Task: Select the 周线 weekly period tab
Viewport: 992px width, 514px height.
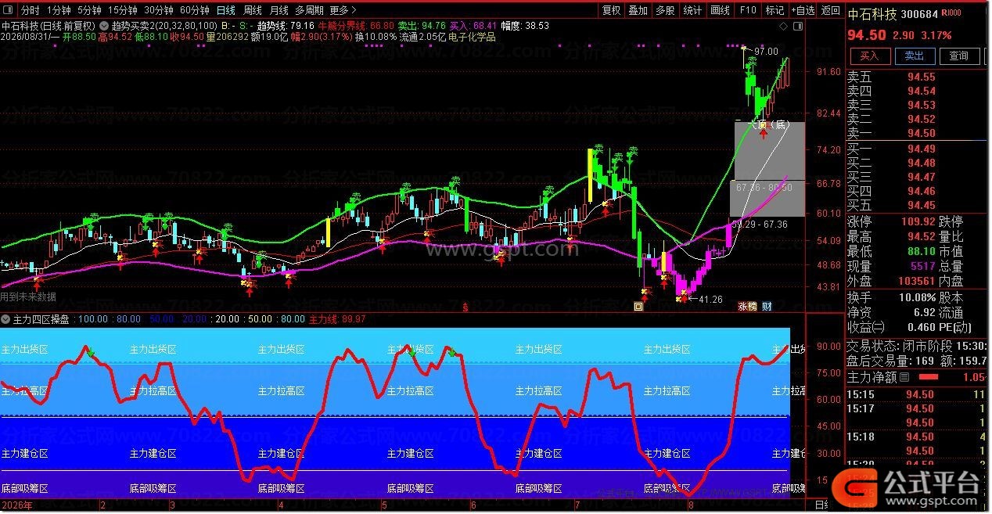Action: 252,10
